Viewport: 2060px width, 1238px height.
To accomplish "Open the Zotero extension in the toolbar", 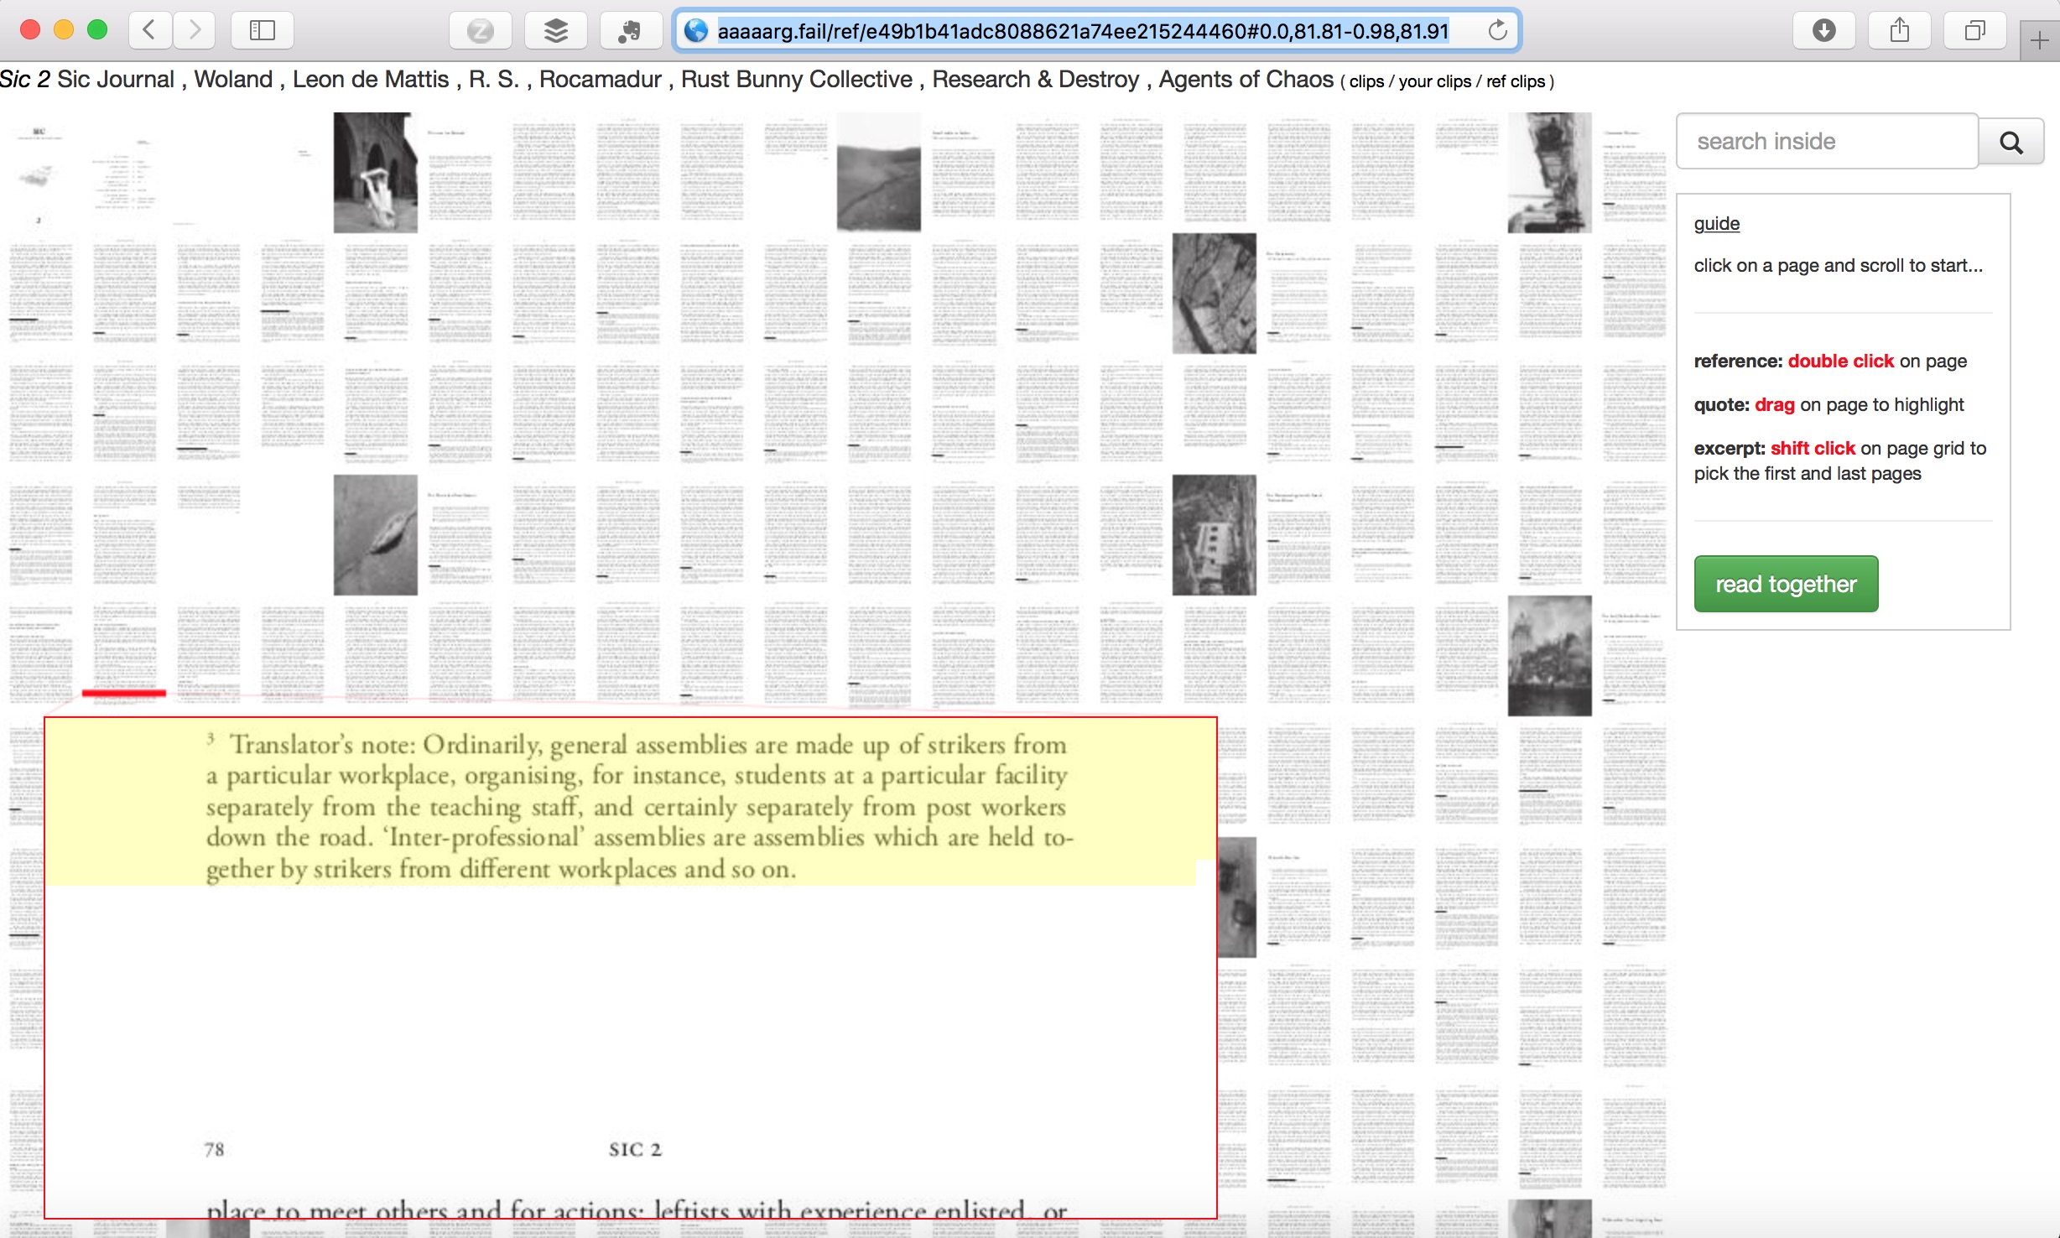I will click(x=481, y=30).
